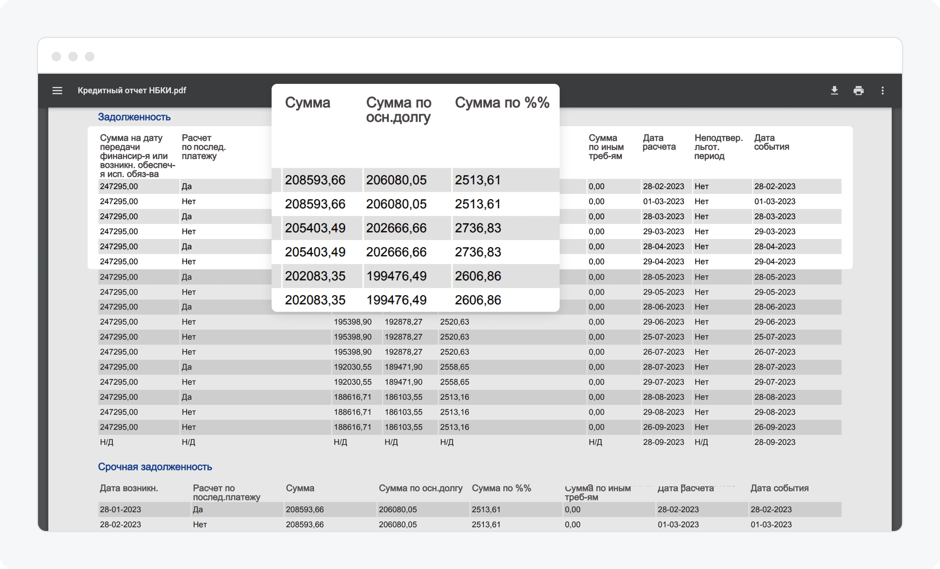Viewport: 940px width, 569px height.
Task: Select value 2736,83 in the shaded zoomed row
Action: click(477, 228)
